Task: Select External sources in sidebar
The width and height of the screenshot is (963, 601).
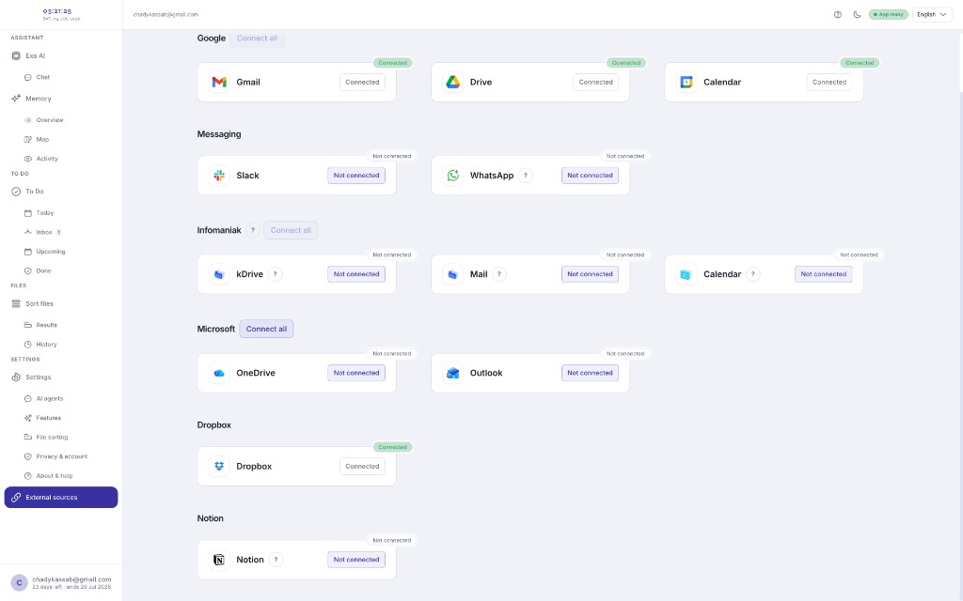Action: tap(61, 498)
